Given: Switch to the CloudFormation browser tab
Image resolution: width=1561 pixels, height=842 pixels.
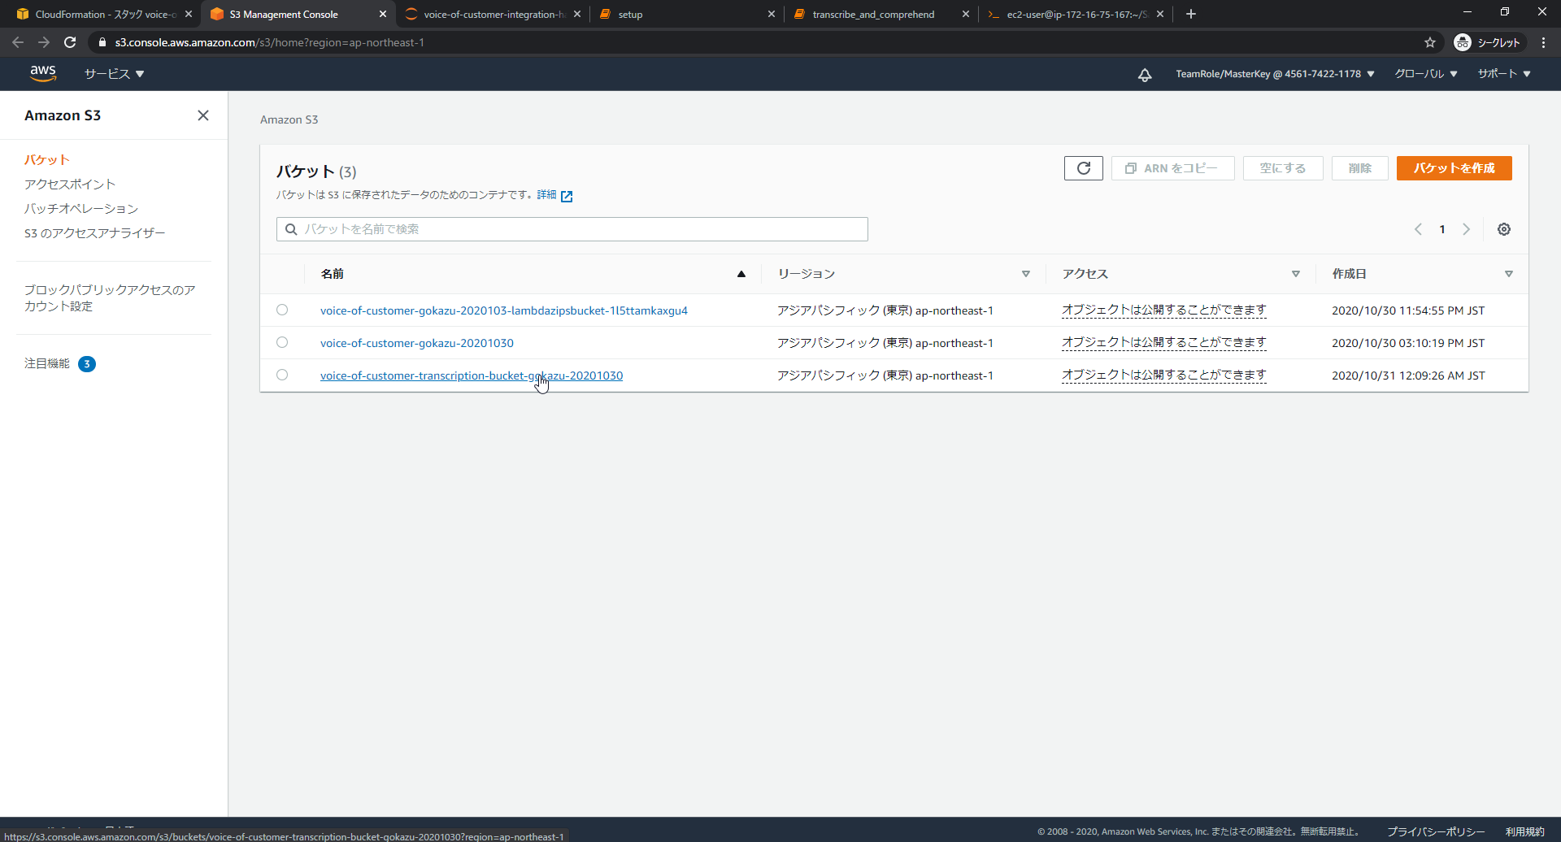Looking at the screenshot, I should coord(104,14).
